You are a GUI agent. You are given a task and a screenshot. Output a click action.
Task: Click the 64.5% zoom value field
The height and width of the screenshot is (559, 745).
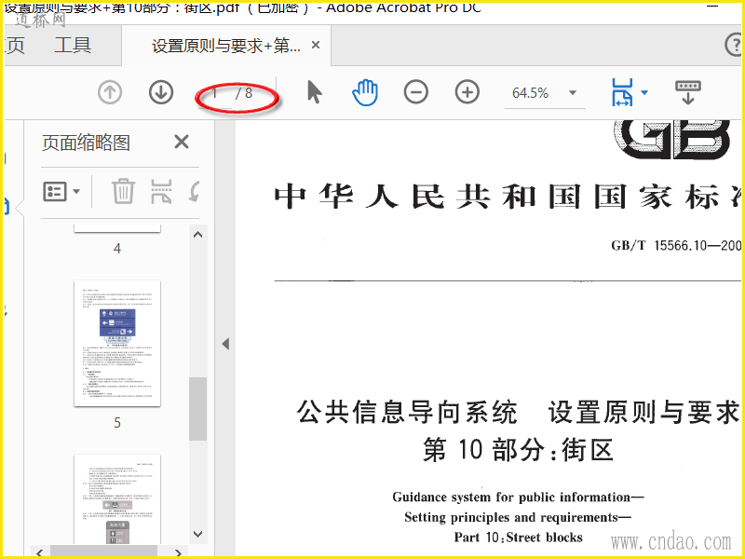[x=530, y=92]
